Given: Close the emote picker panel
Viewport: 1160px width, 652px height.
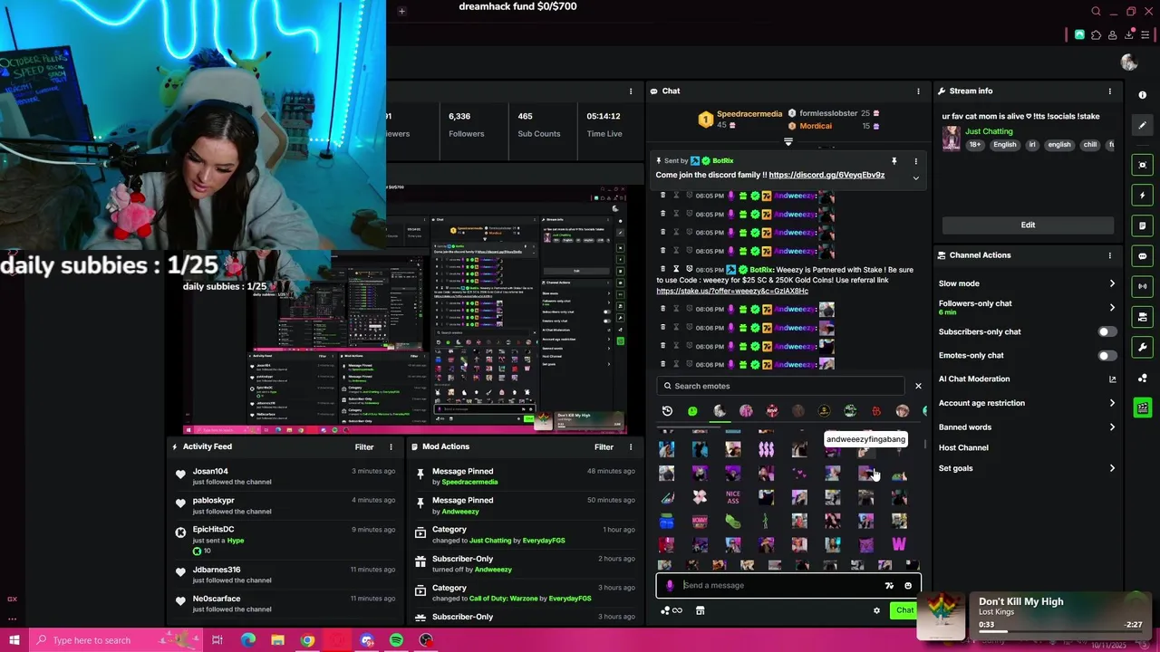Looking at the screenshot, I should tap(918, 386).
